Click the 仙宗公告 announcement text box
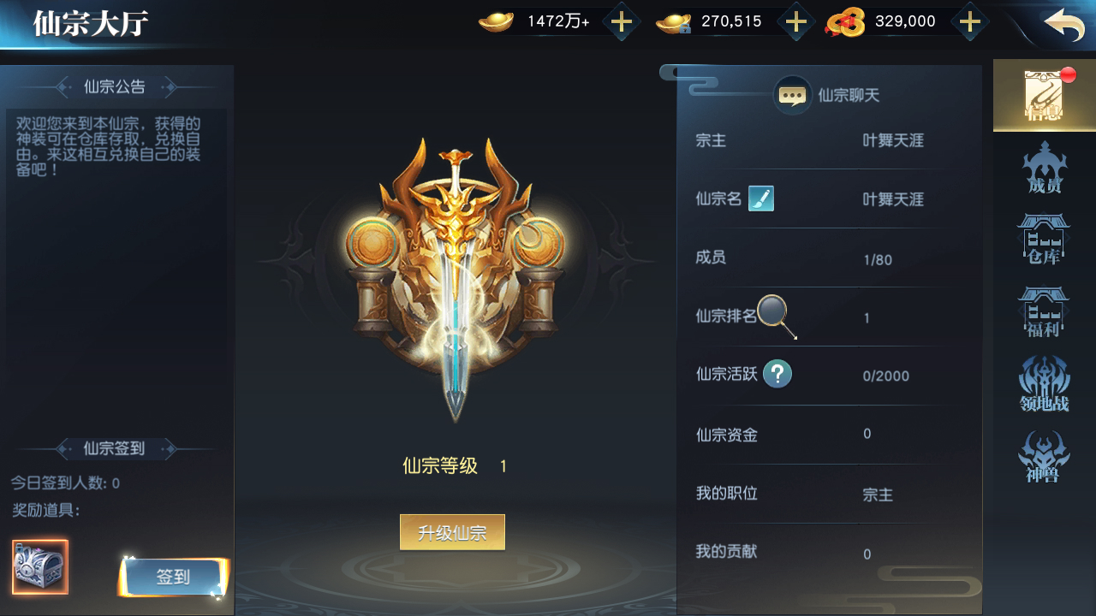This screenshot has width=1096, height=616. click(116, 265)
